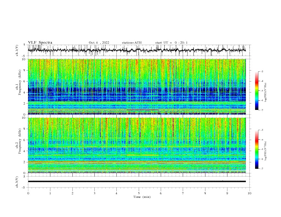Click the ch.2 "Frequency (kHz)" axis label
Image resolution: width=281 pixels, height=217 pixels.
(20, 141)
